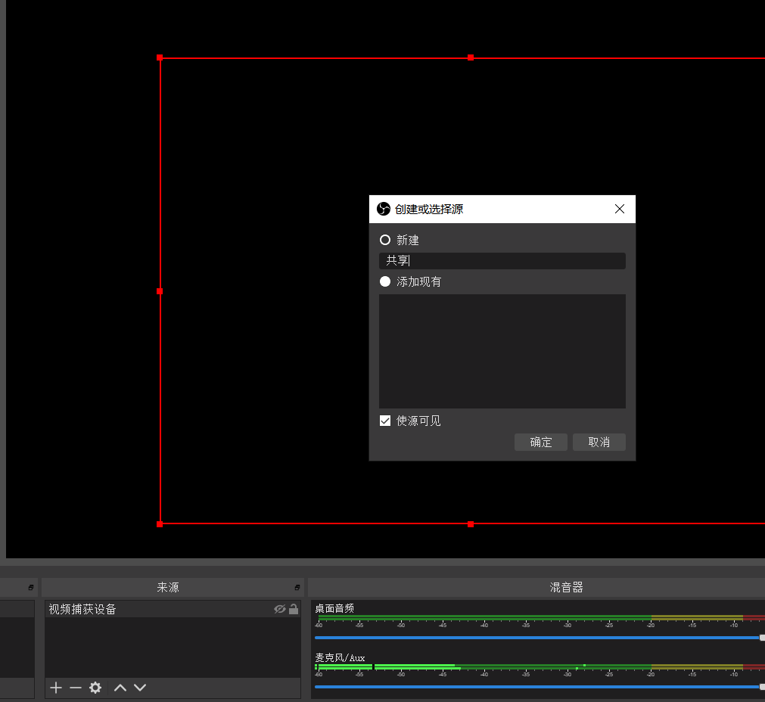This screenshot has width=765, height=702.
Task: Move the source up with the up arrow
Action: pyautogui.click(x=120, y=688)
